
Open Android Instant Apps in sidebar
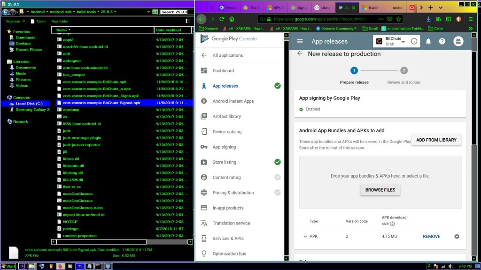point(233,101)
